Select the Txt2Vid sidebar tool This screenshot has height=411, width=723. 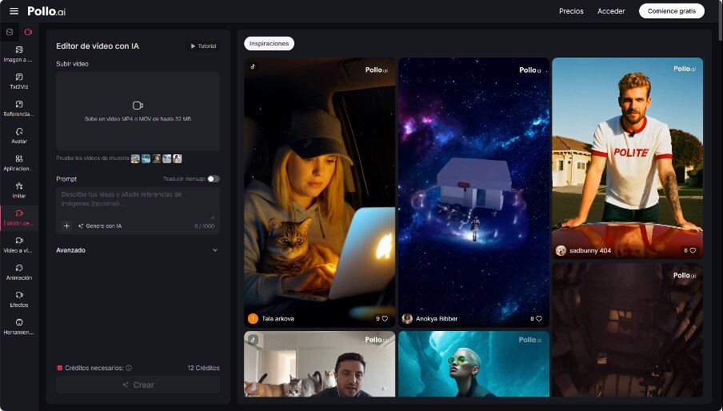(19, 81)
